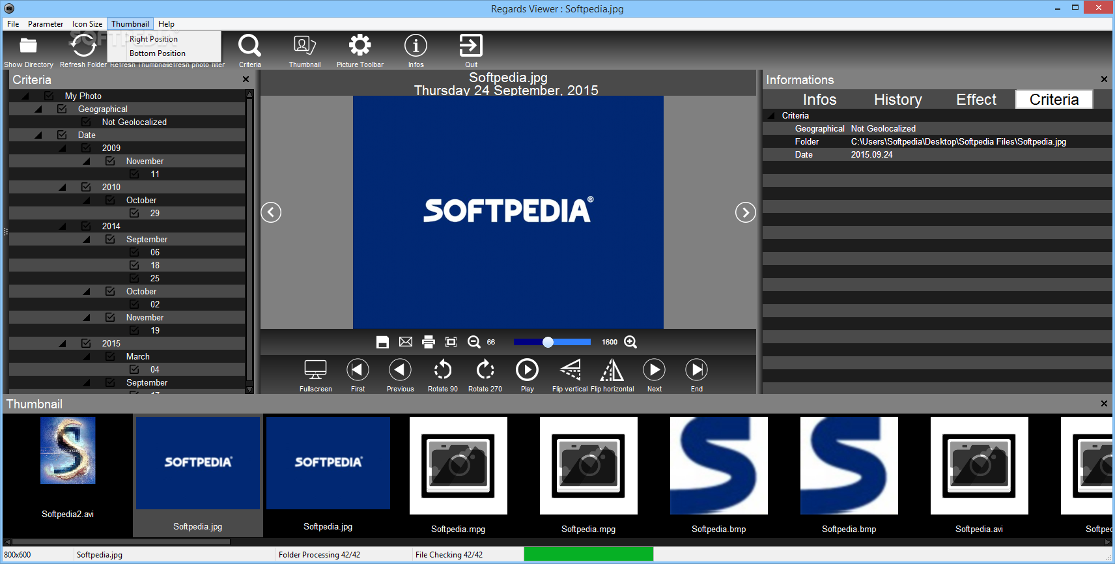
Task: Print picture using the printer icon
Action: click(429, 342)
